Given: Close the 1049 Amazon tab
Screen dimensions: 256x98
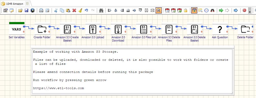Looking at the screenshot, I should (x=27, y=3).
